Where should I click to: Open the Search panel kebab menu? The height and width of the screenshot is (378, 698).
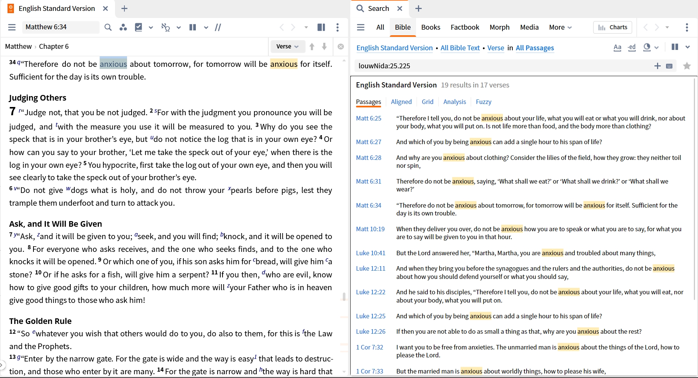687,27
